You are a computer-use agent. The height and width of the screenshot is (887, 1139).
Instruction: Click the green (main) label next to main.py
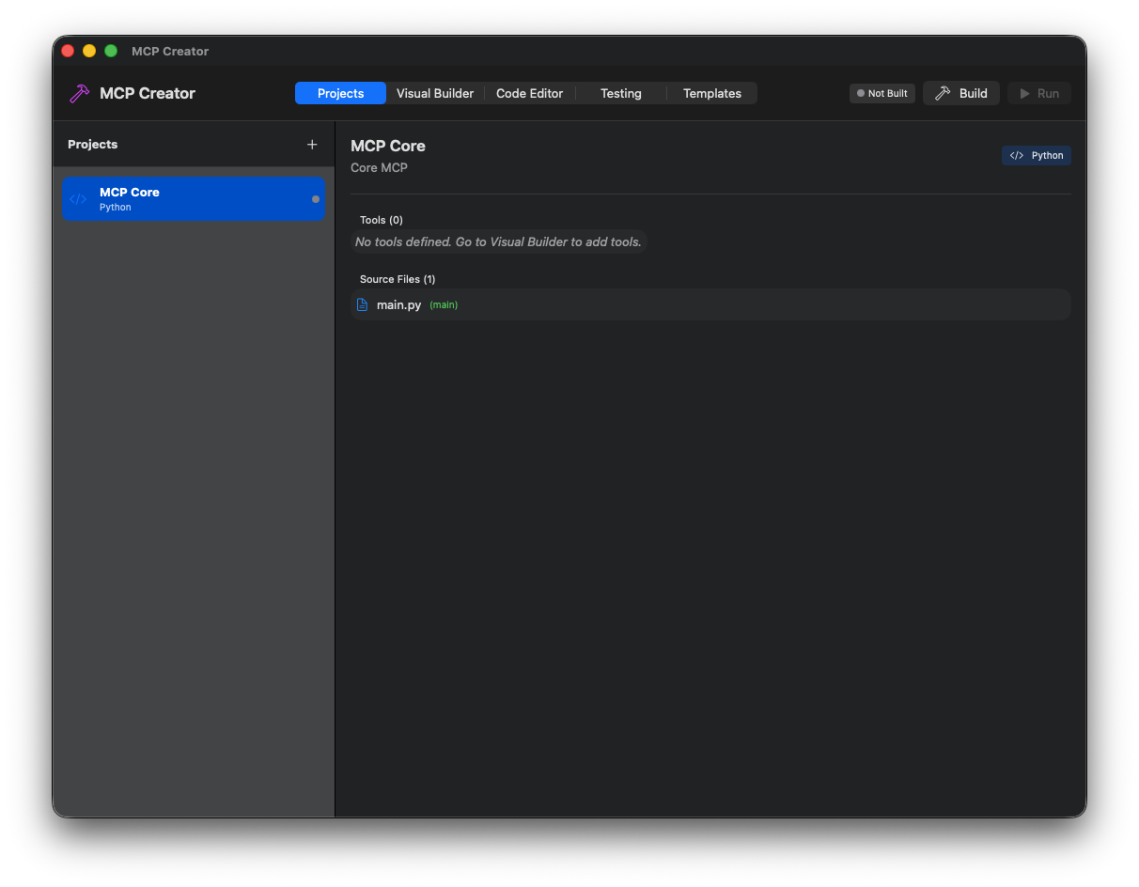point(443,304)
